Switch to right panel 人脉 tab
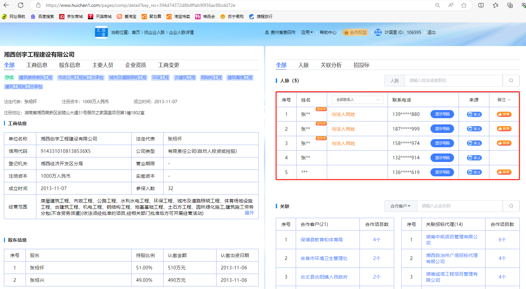526x289 pixels. [304, 65]
